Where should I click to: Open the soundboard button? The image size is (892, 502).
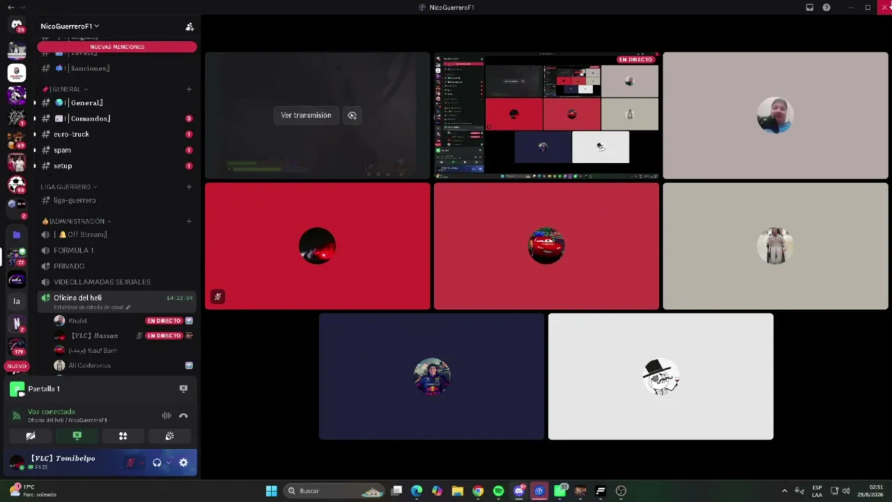169,436
